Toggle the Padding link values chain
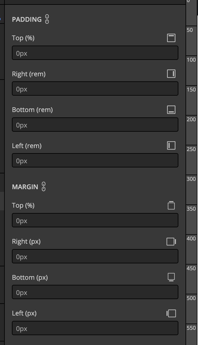 (47, 19)
